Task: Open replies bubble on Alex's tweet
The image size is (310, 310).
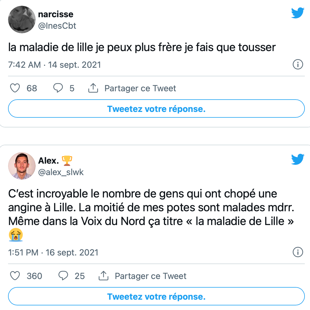Action: coord(63,276)
